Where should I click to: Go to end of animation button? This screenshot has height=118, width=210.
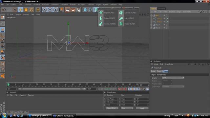[x=115, y=89]
